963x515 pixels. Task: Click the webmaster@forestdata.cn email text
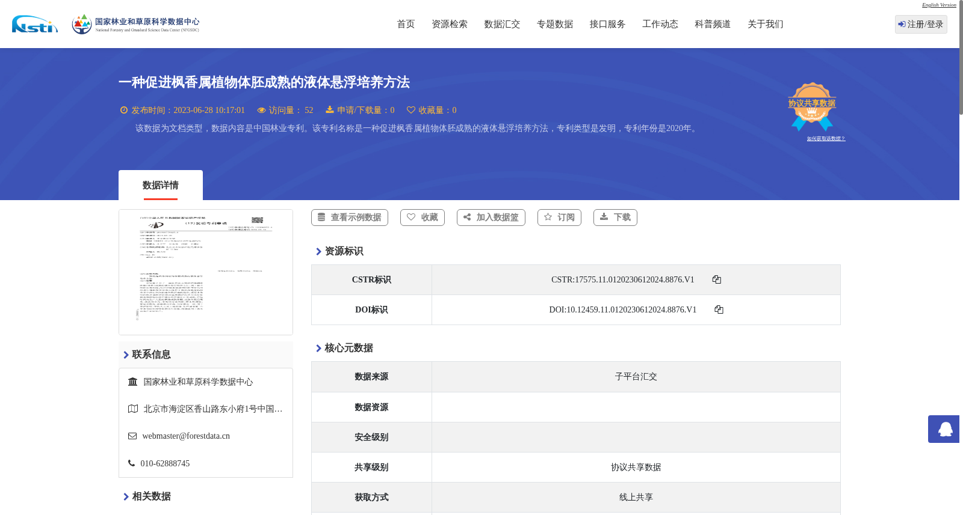(x=186, y=436)
